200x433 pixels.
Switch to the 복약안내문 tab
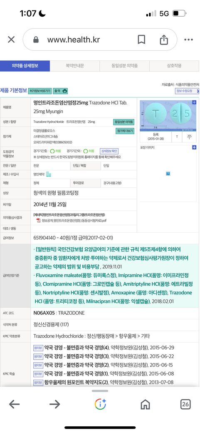(x=75, y=66)
